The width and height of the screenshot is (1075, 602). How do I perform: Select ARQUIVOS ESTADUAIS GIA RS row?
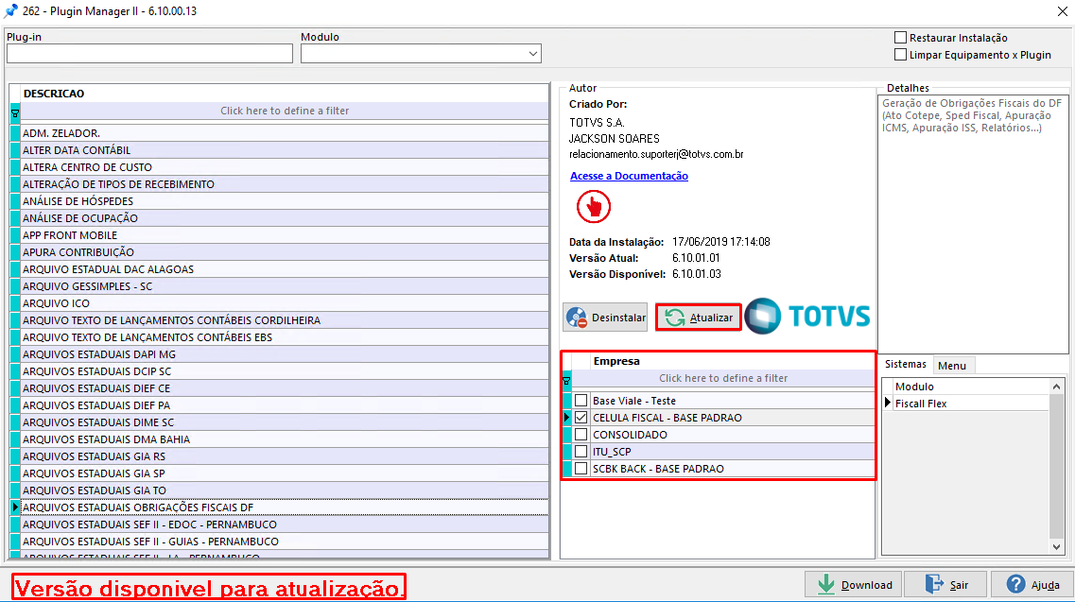pyautogui.click(x=285, y=456)
